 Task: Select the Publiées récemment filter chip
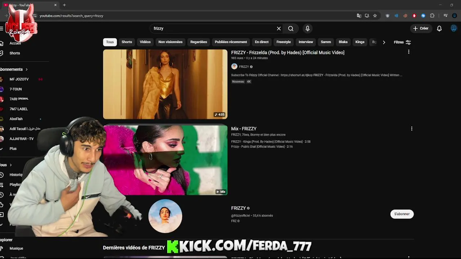pos(231,42)
